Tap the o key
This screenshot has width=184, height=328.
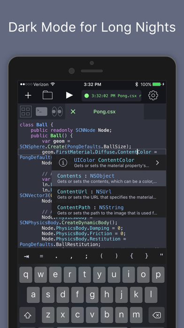point(143,275)
